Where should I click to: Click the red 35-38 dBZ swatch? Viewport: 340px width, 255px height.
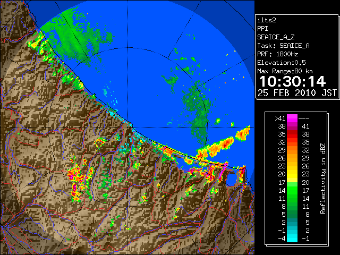292,134
